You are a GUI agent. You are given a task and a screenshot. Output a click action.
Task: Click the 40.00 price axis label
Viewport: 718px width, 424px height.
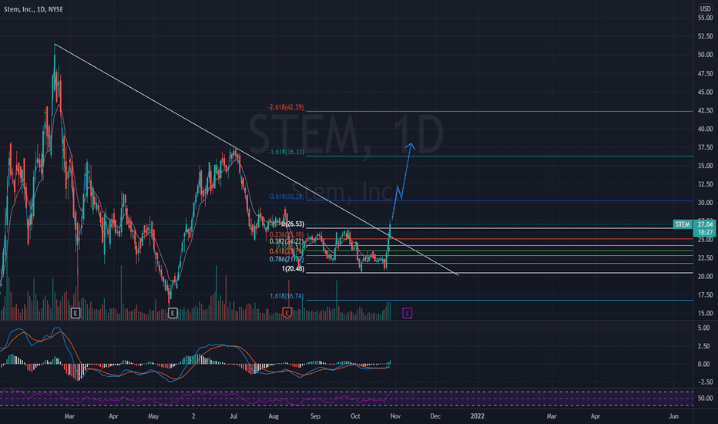[x=705, y=129]
